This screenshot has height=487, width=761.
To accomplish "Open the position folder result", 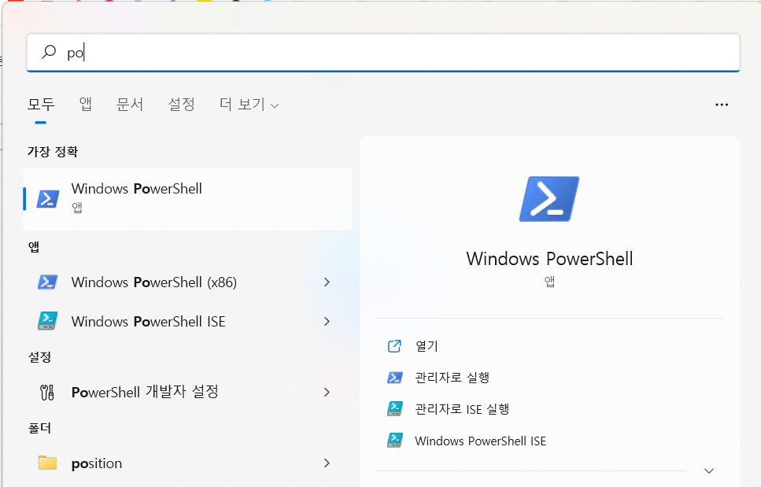I will click(187, 463).
